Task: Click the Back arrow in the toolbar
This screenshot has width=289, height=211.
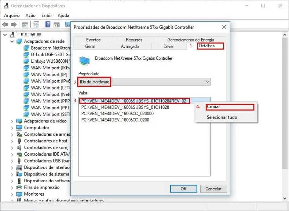Action: 5,24
